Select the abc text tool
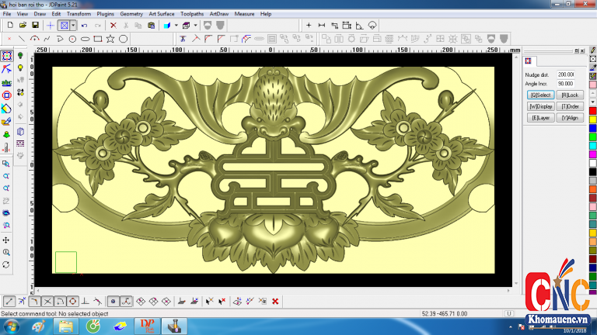The width and height of the screenshot is (597, 335). pyautogui.click(x=6, y=82)
